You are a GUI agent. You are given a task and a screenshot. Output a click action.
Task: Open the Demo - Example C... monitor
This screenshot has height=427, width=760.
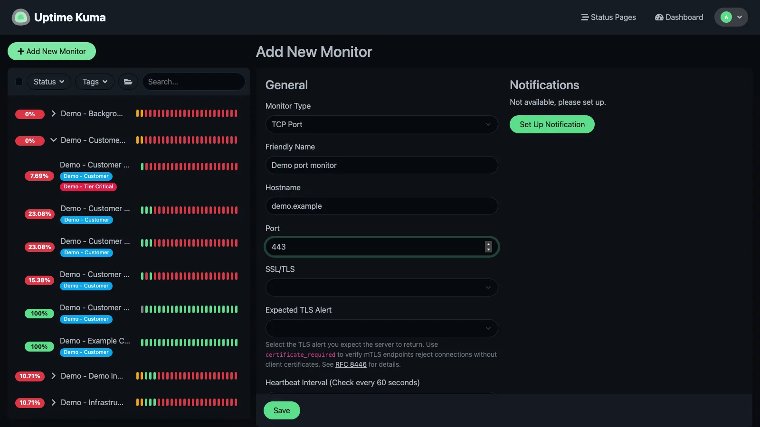click(x=95, y=341)
